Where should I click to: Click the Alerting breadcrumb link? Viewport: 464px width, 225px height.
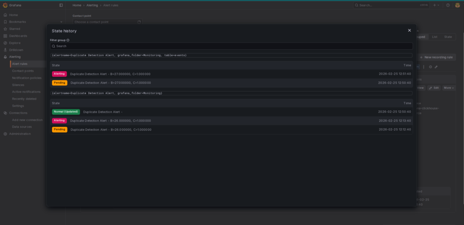92,5
